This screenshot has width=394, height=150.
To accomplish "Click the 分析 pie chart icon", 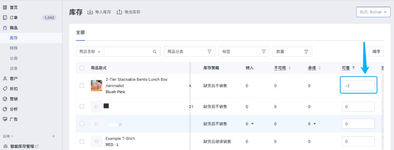I will point(5,109).
